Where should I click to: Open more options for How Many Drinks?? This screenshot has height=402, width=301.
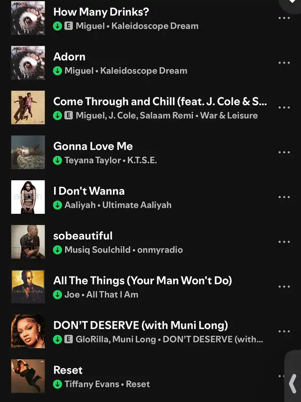(284, 18)
